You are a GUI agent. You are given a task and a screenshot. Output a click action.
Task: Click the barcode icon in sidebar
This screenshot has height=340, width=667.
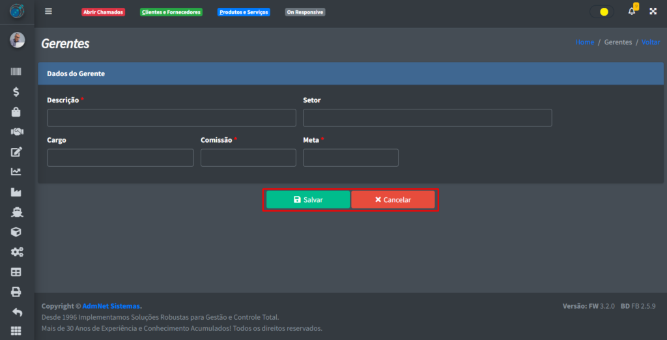[16, 72]
